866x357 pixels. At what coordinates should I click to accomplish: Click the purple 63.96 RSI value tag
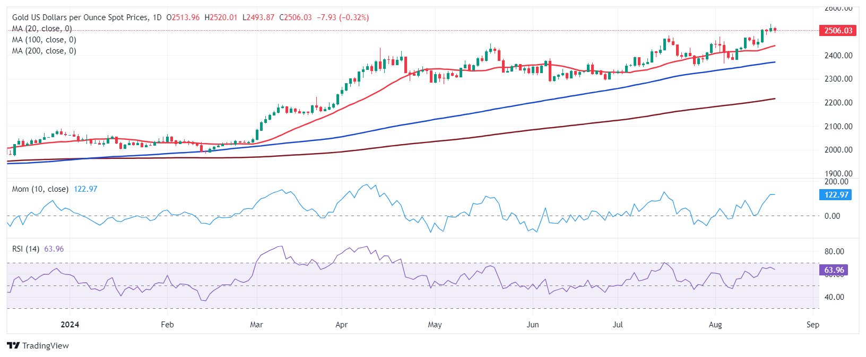834,270
